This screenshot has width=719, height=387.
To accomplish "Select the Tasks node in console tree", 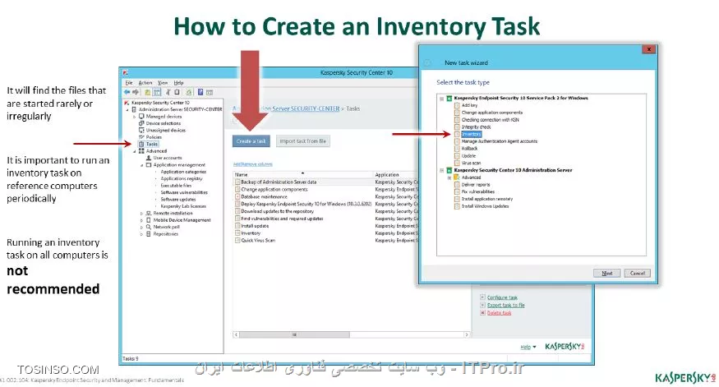I will pos(152,144).
